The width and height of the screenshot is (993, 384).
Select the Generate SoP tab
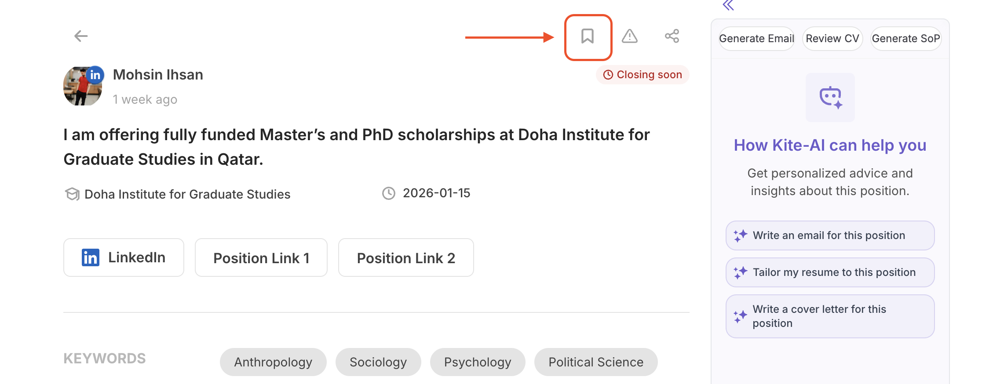point(906,39)
